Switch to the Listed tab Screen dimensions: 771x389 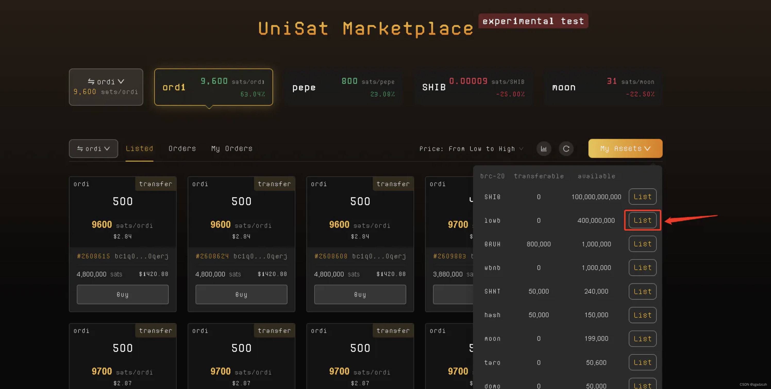pos(139,148)
